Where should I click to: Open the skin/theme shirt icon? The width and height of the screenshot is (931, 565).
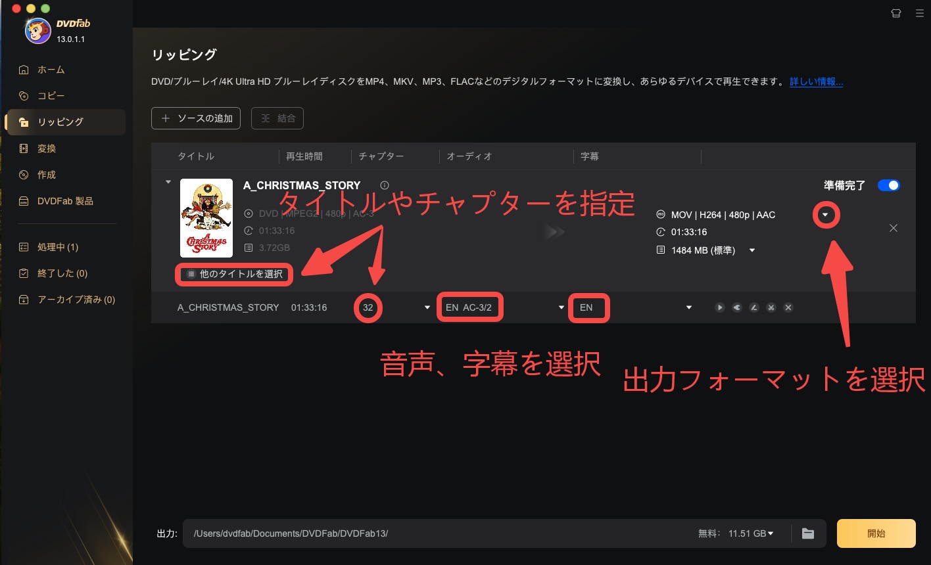895,12
